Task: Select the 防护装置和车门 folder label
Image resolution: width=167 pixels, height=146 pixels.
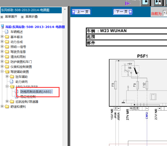Action: [21, 62]
